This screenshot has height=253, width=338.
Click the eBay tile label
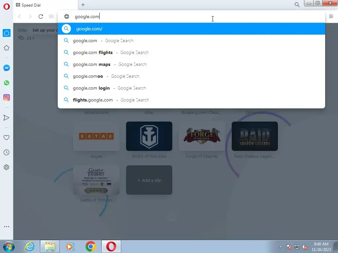149,112
